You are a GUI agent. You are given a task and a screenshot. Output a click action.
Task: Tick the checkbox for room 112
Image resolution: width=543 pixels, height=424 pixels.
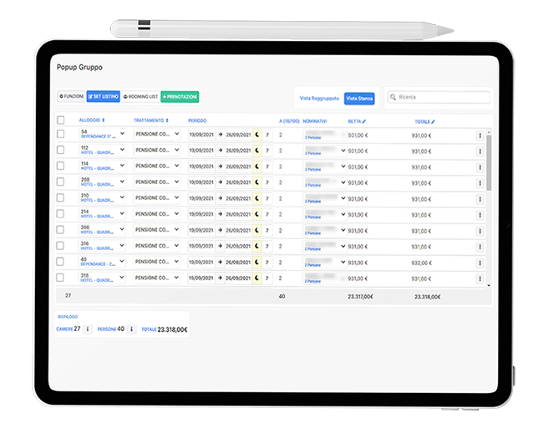coord(61,150)
